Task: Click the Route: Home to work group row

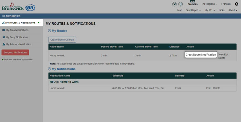Action: click(x=142, y=82)
